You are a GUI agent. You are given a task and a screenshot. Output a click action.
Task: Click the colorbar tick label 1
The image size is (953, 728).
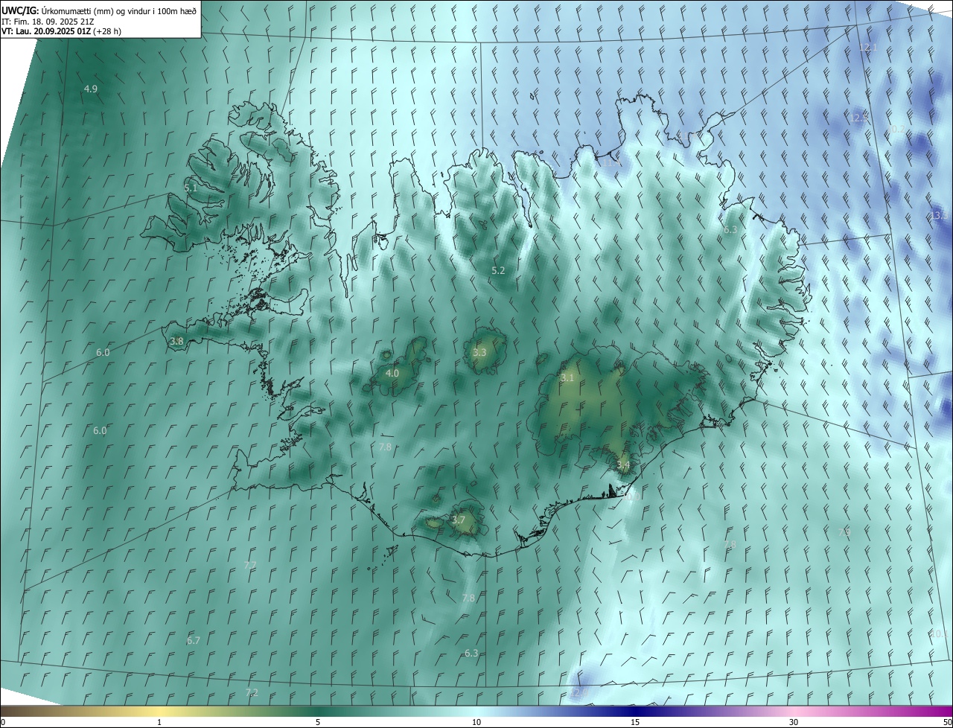coord(159,722)
